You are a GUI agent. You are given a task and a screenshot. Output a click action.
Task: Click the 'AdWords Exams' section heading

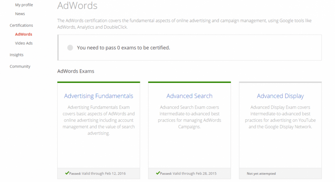click(x=76, y=71)
